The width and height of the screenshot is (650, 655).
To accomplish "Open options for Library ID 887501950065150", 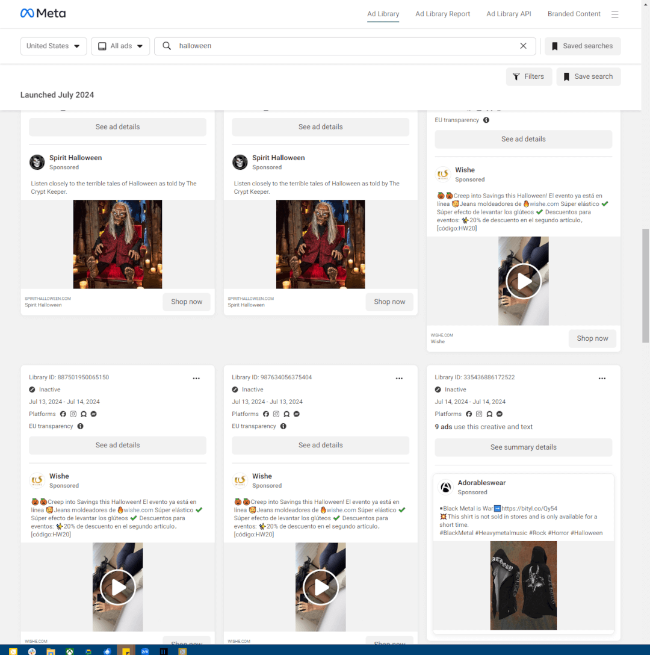I will pos(196,379).
